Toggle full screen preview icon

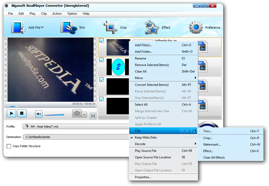pos(93,116)
